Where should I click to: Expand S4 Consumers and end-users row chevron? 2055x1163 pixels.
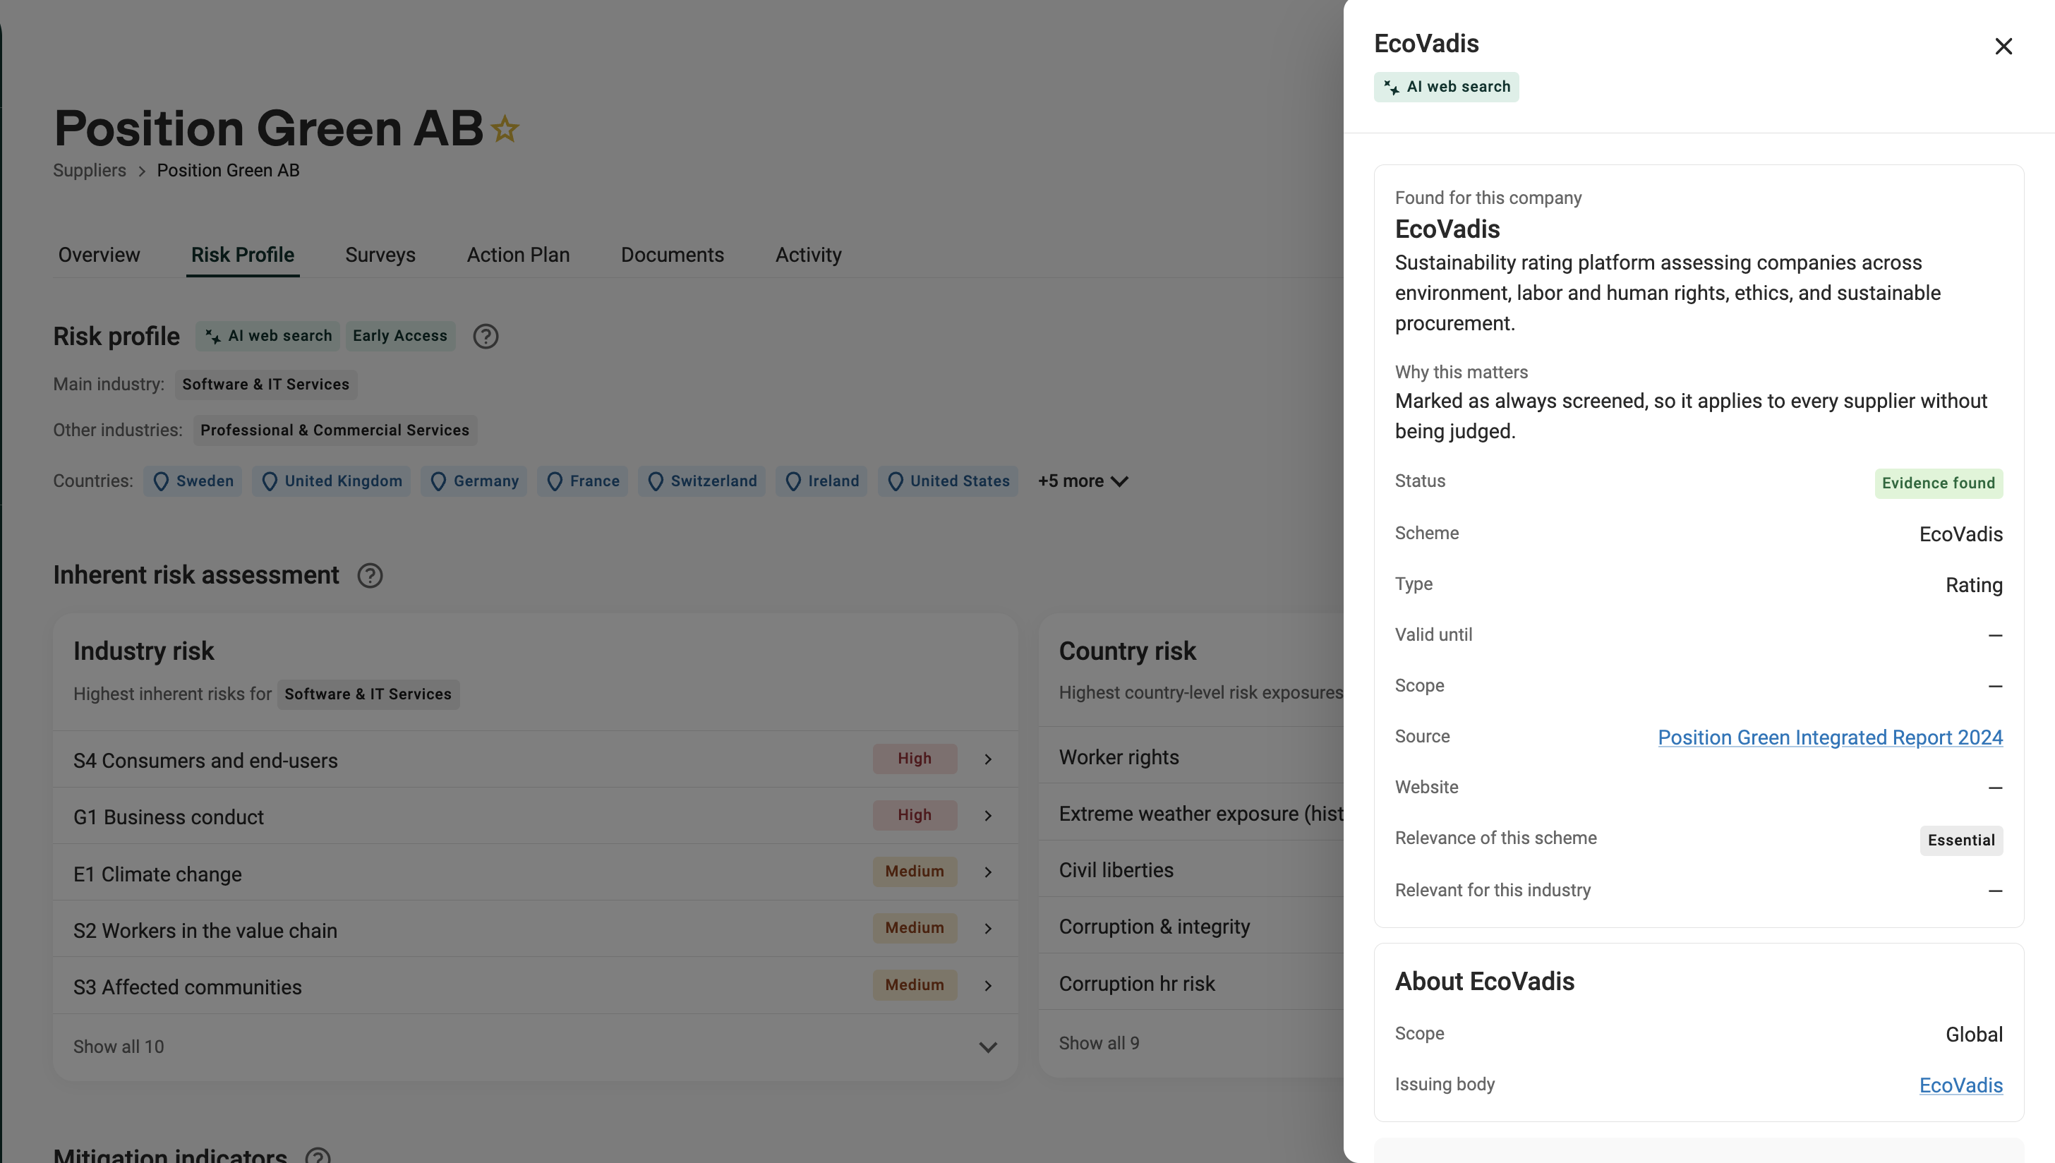click(x=988, y=759)
